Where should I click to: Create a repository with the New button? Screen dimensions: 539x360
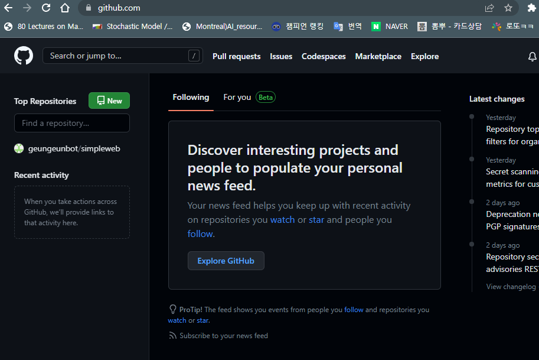[x=109, y=100]
